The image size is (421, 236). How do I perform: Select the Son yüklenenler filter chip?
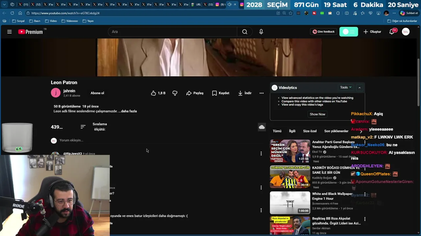[336, 131]
